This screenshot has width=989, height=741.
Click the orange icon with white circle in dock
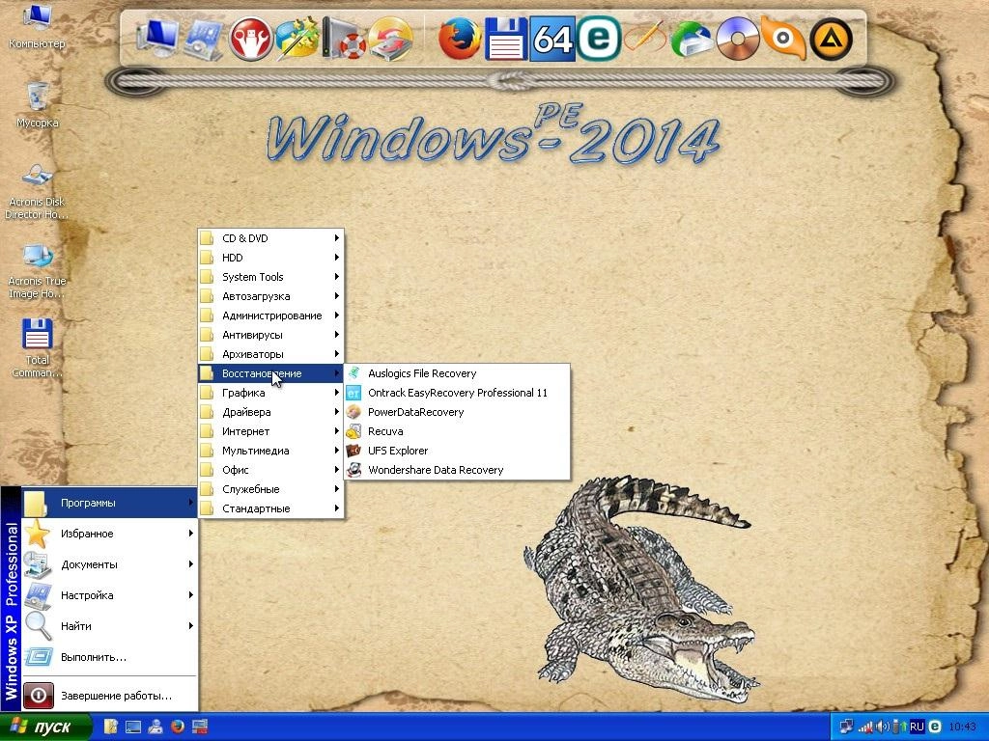pos(784,39)
